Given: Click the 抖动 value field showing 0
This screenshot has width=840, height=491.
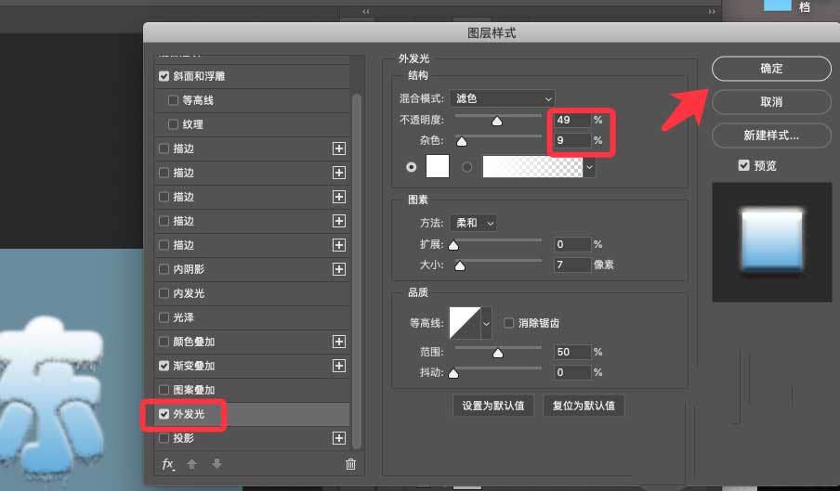Looking at the screenshot, I should point(571,372).
